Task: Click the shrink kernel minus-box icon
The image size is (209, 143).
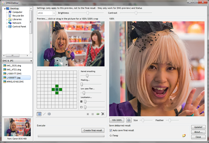Action: (93, 114)
